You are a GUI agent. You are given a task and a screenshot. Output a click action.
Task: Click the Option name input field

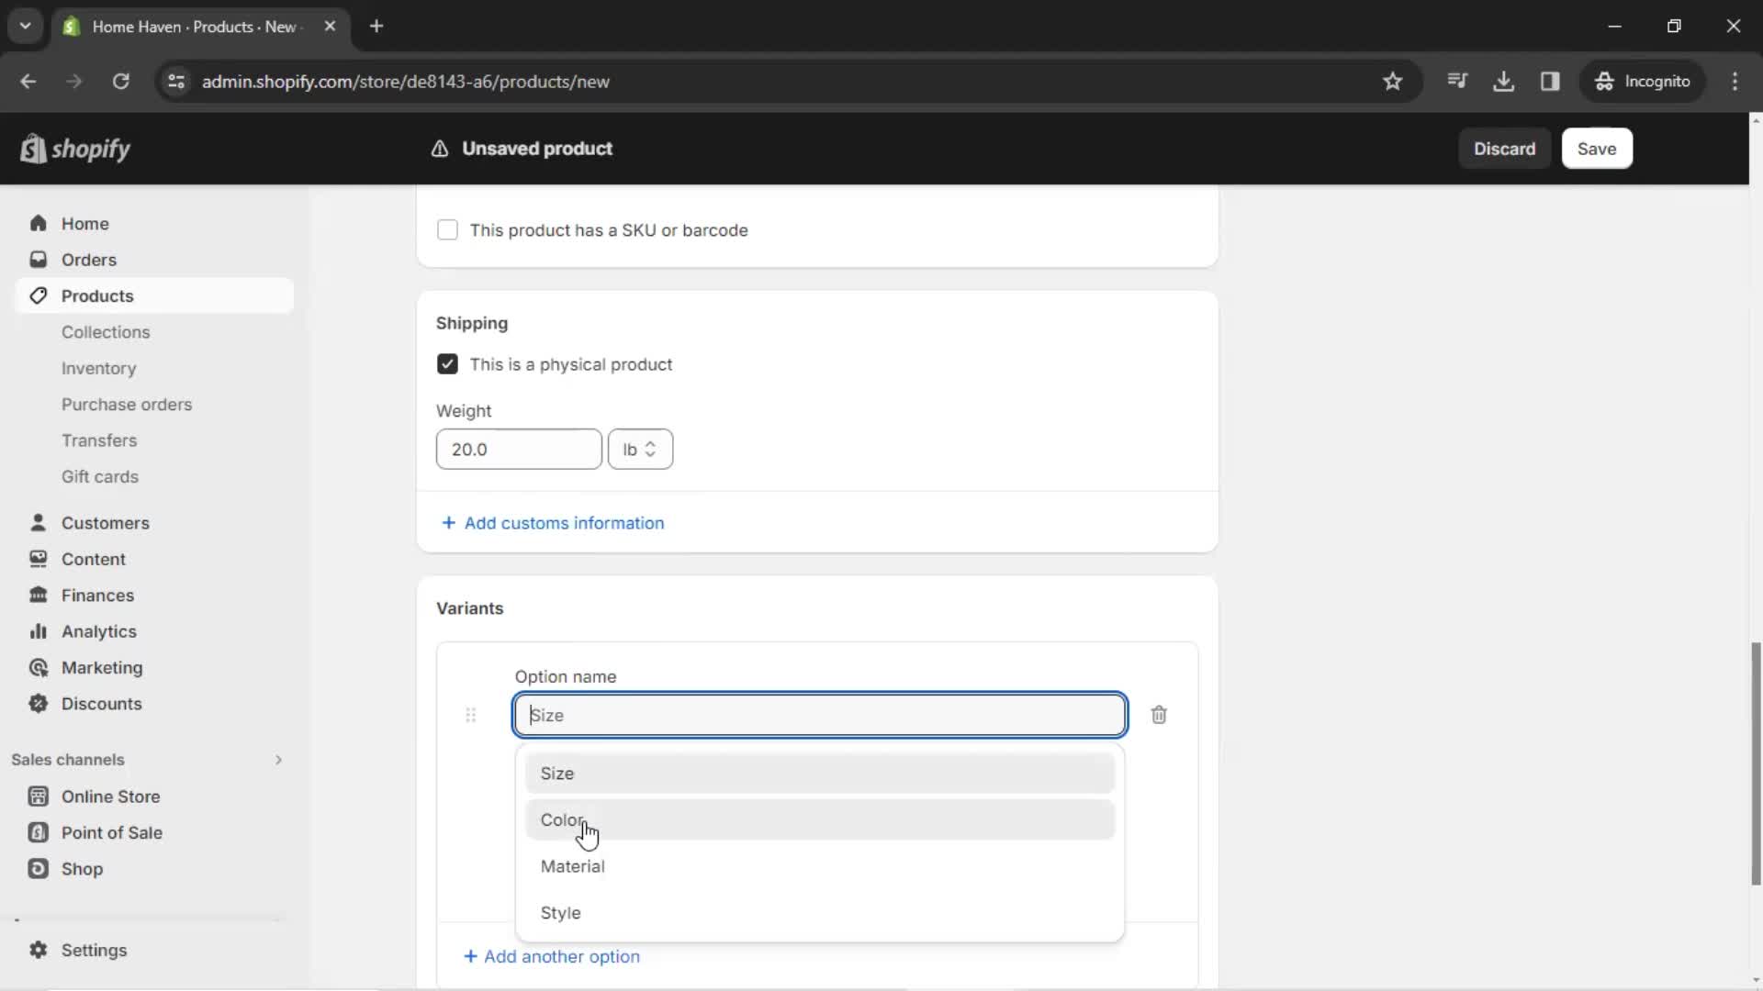tap(818, 715)
